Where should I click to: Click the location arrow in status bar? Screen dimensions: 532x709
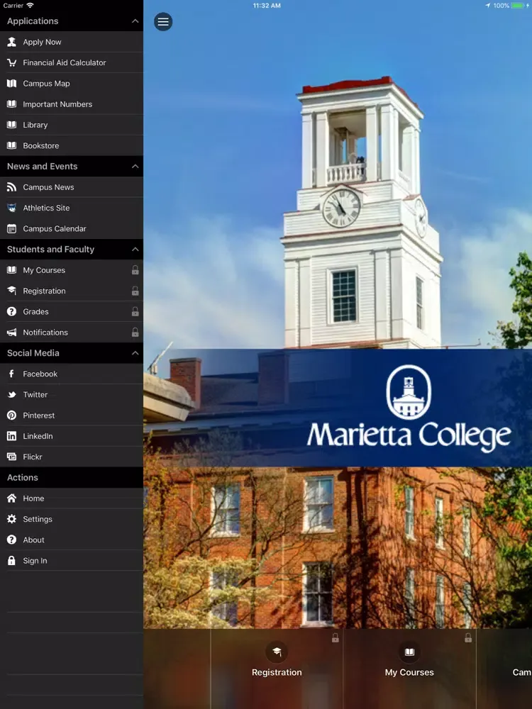click(488, 6)
